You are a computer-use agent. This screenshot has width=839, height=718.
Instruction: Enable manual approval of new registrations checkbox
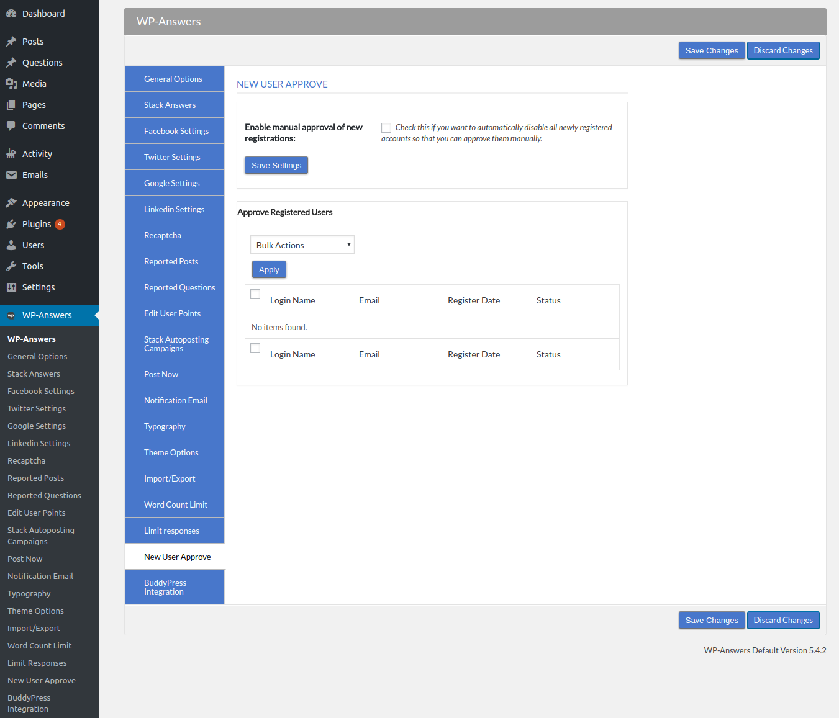[x=386, y=128]
